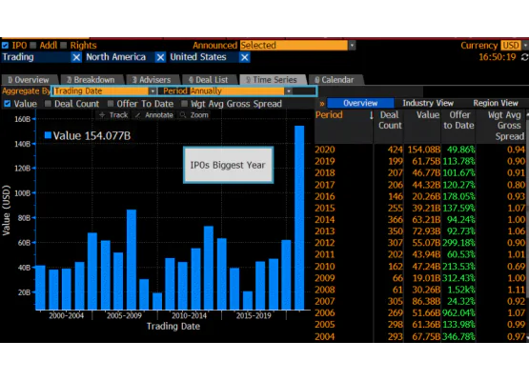Switch to the Breakdown tab

pyautogui.click(x=91, y=80)
